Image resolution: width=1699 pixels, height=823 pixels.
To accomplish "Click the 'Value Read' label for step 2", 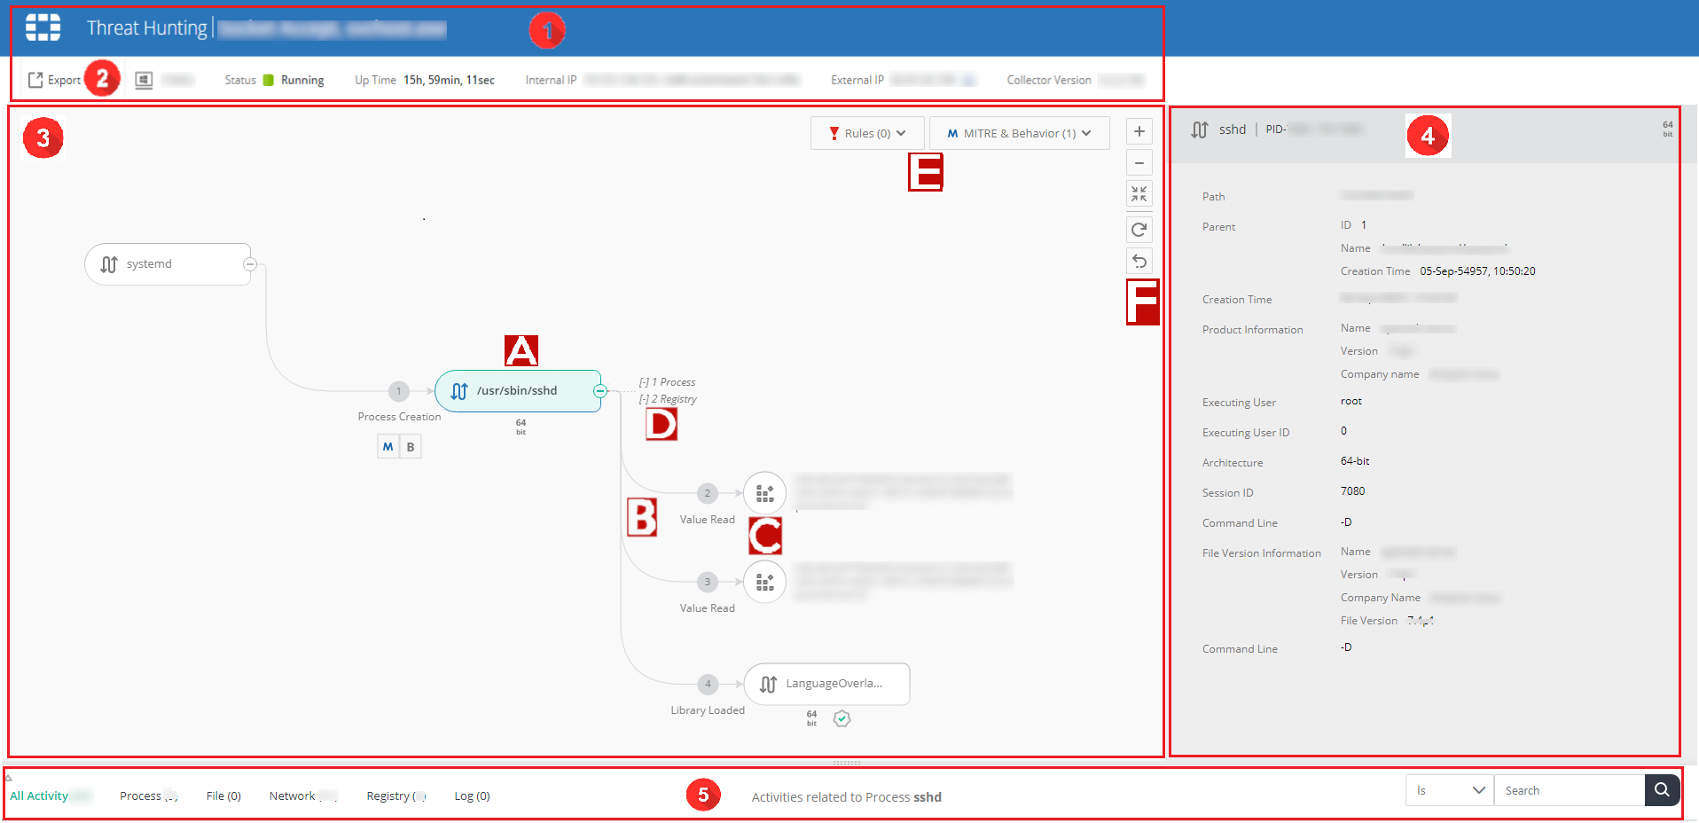I will [x=708, y=520].
